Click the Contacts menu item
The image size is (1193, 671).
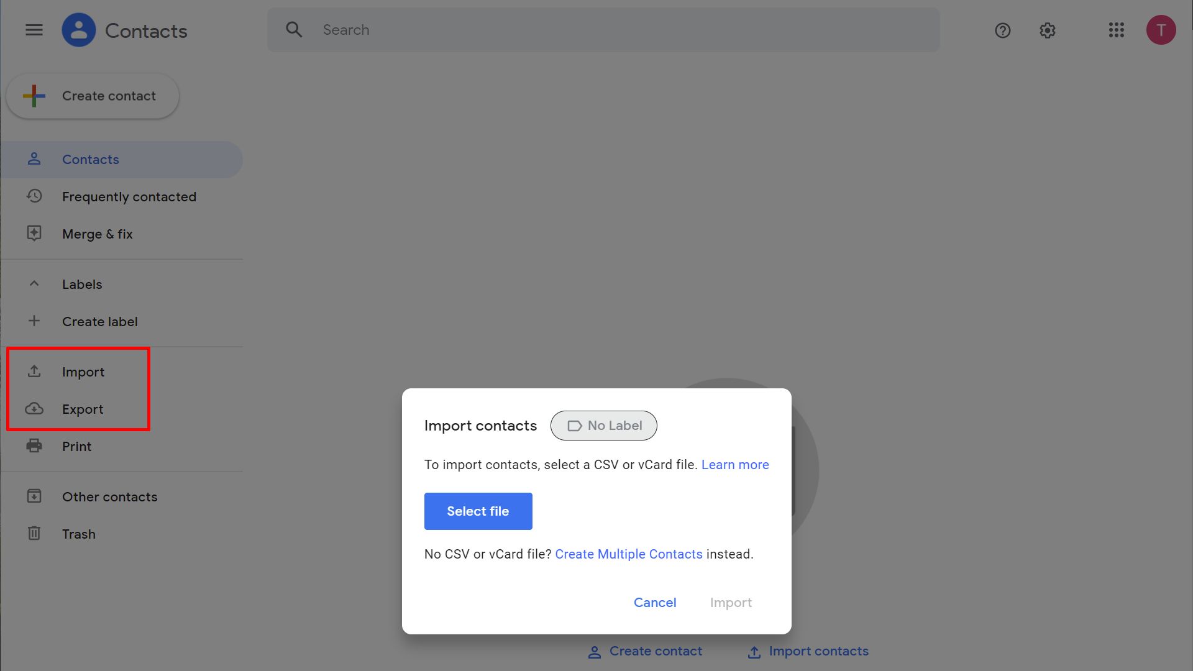click(90, 159)
